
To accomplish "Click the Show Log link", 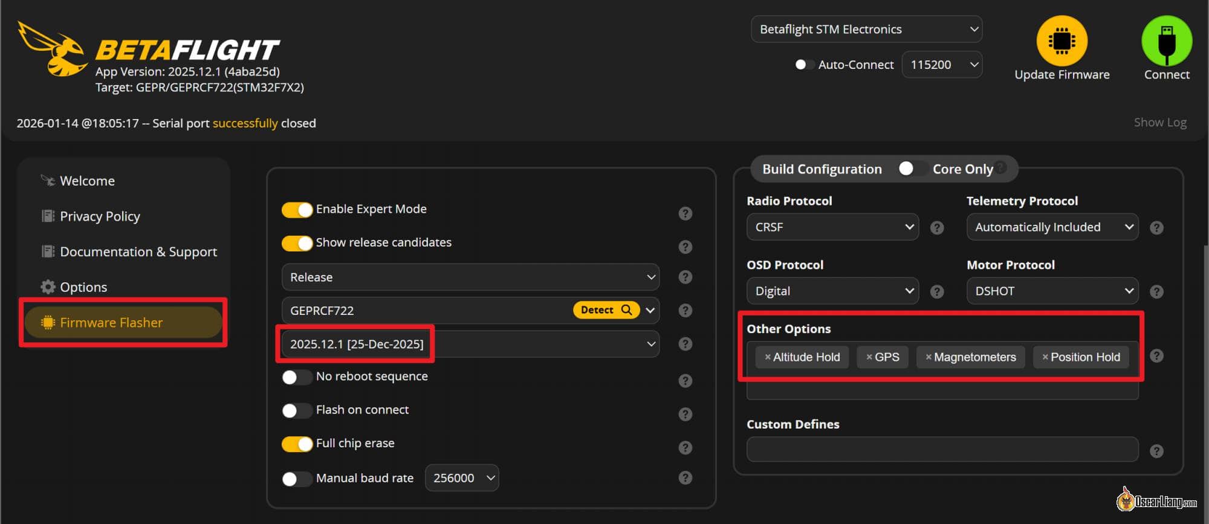I will pyautogui.click(x=1160, y=122).
